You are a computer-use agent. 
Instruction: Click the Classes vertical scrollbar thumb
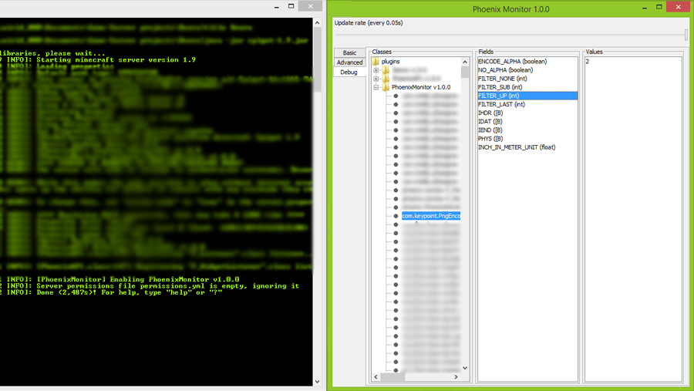(465, 72)
